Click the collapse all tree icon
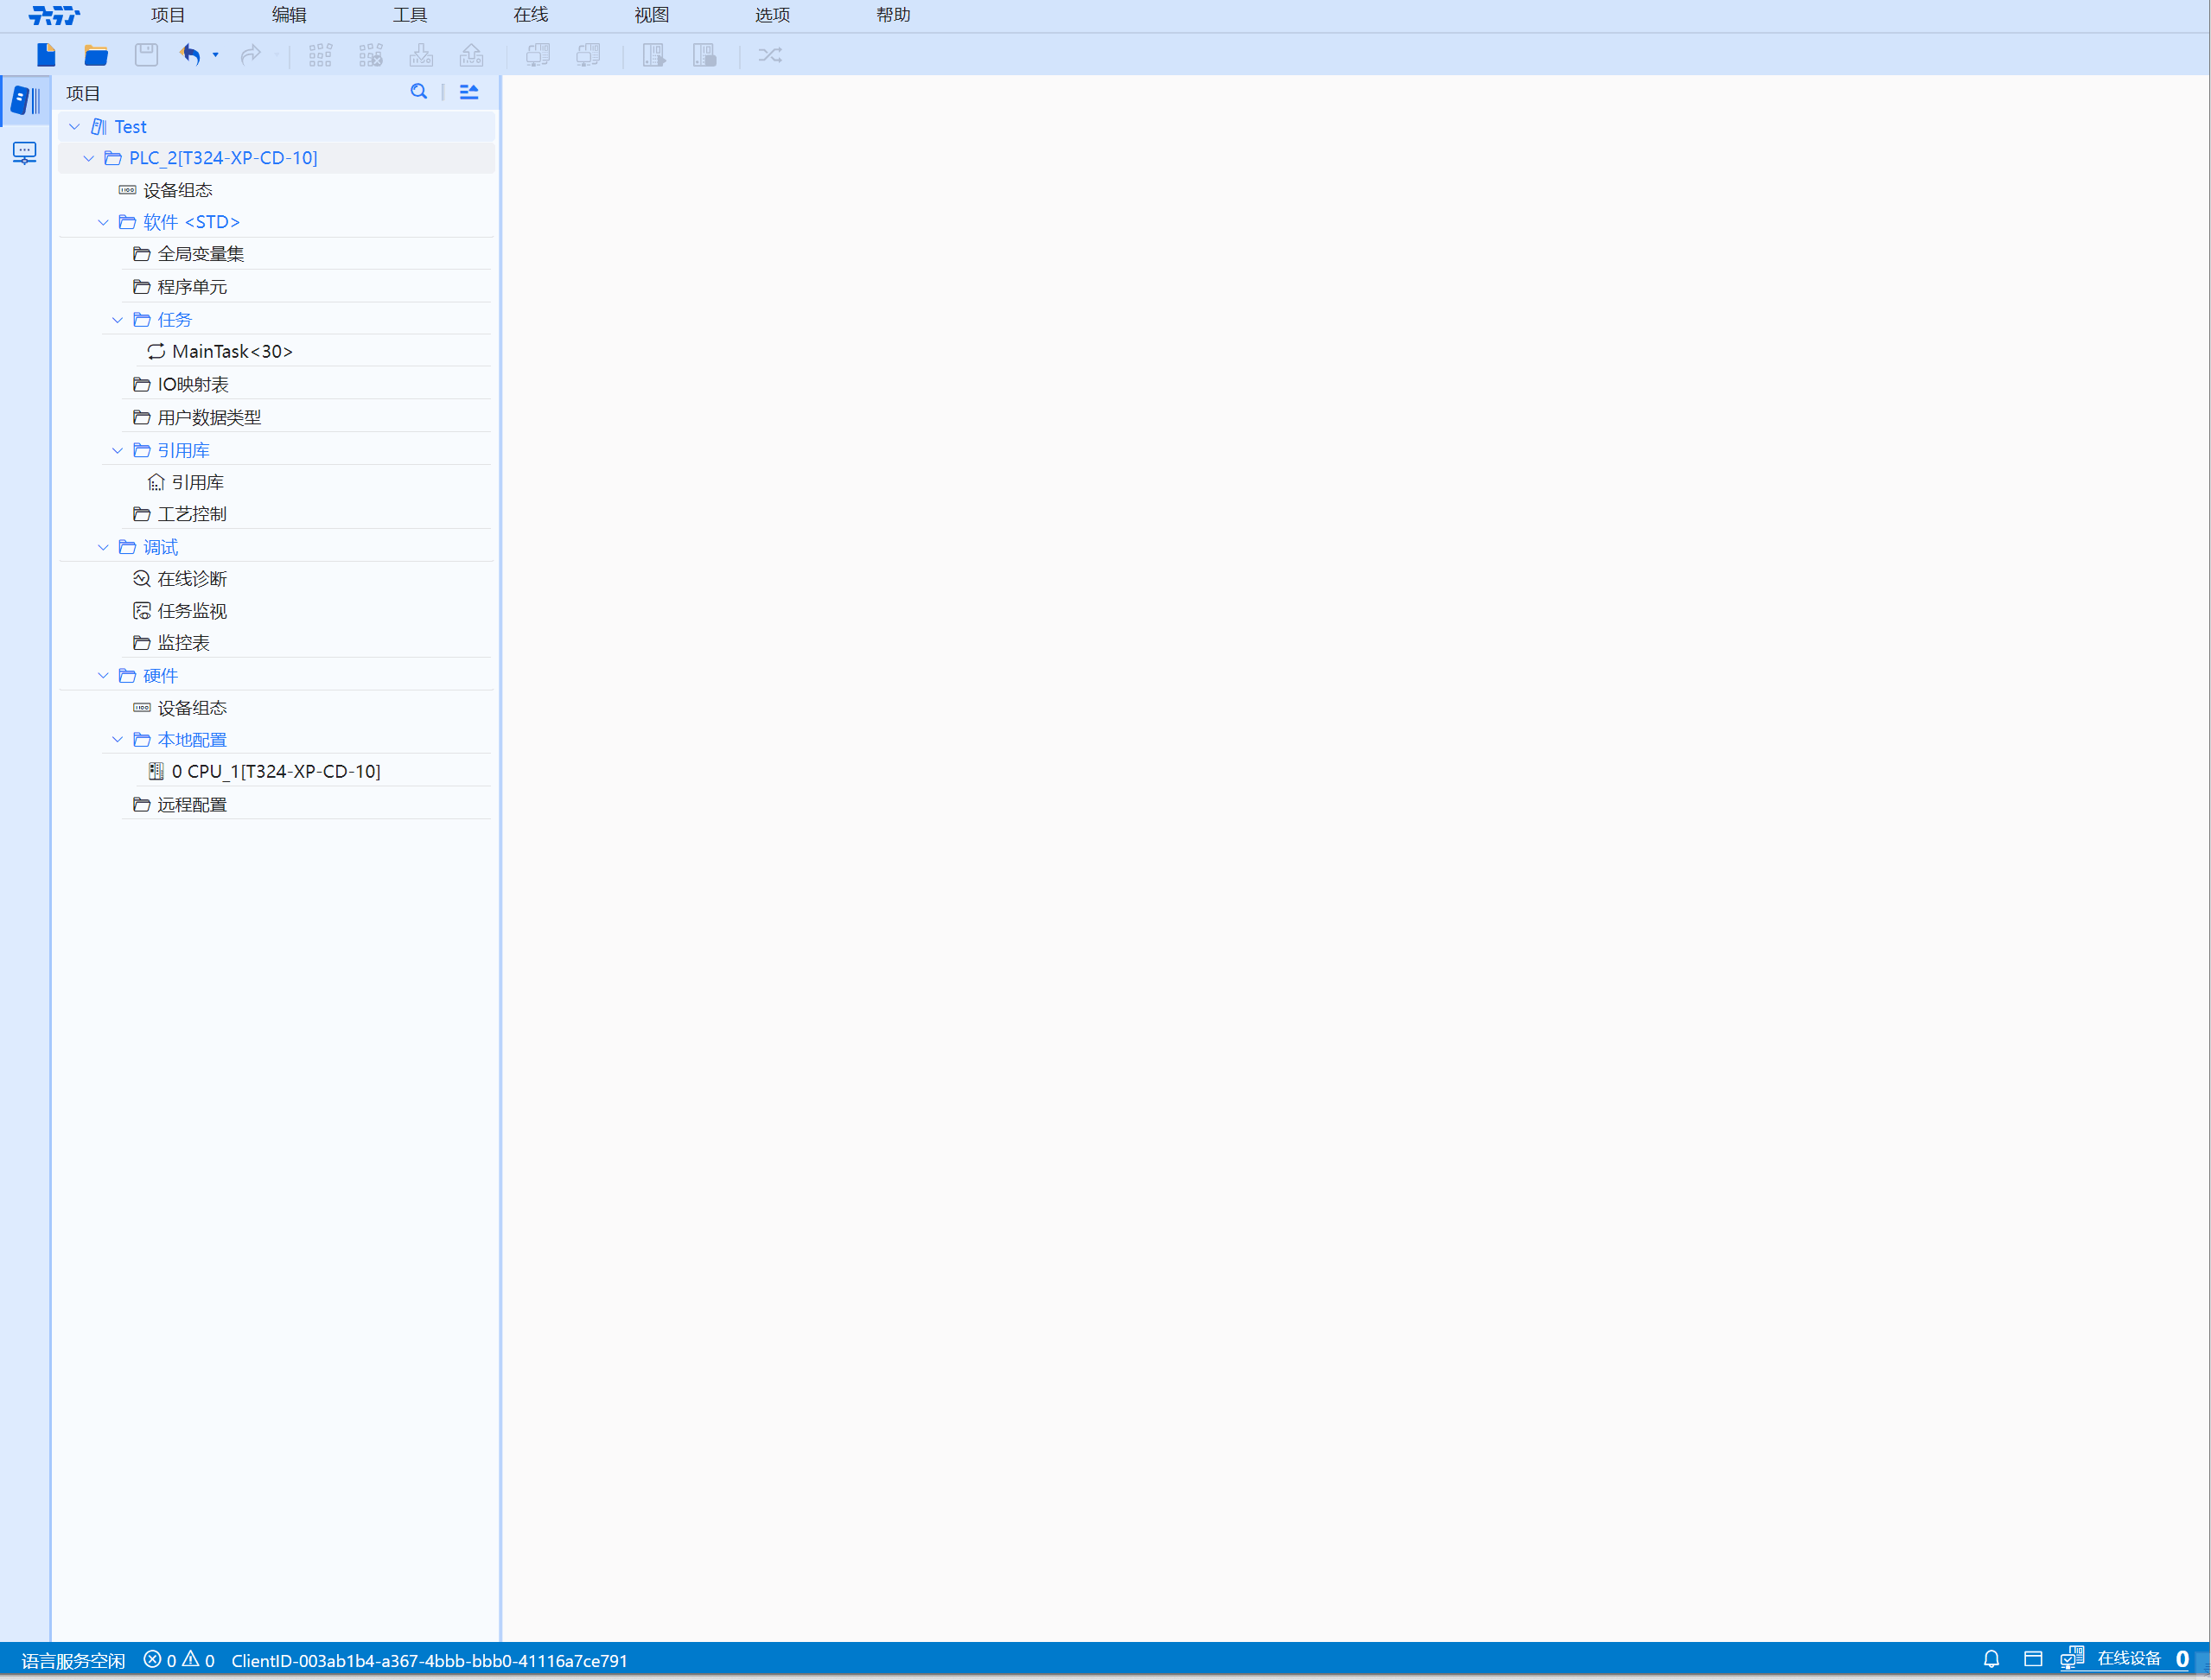This screenshot has width=2211, height=1680. click(x=468, y=92)
